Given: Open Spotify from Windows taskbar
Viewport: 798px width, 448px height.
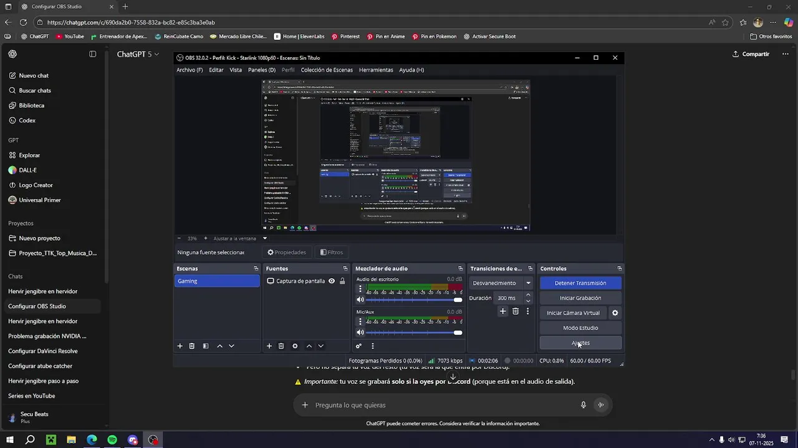Looking at the screenshot, I should (x=112, y=440).
